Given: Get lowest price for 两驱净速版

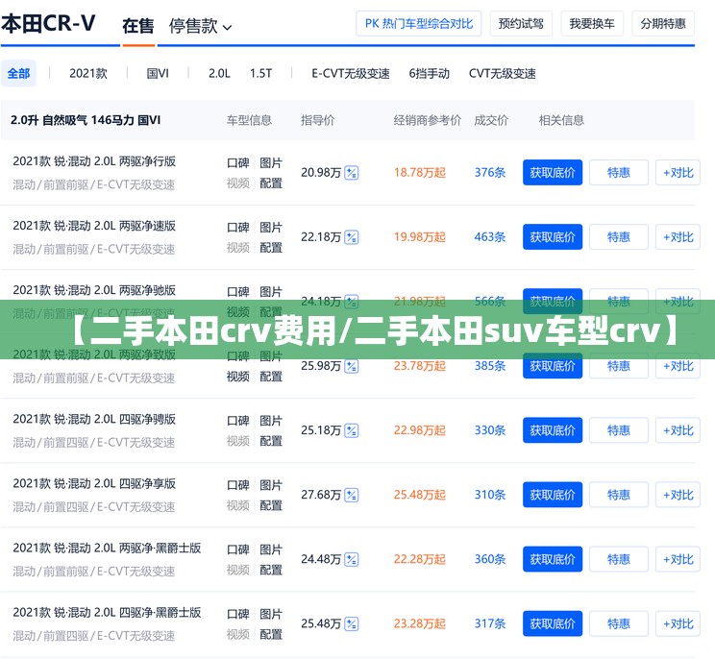Looking at the screenshot, I should click(x=553, y=237).
